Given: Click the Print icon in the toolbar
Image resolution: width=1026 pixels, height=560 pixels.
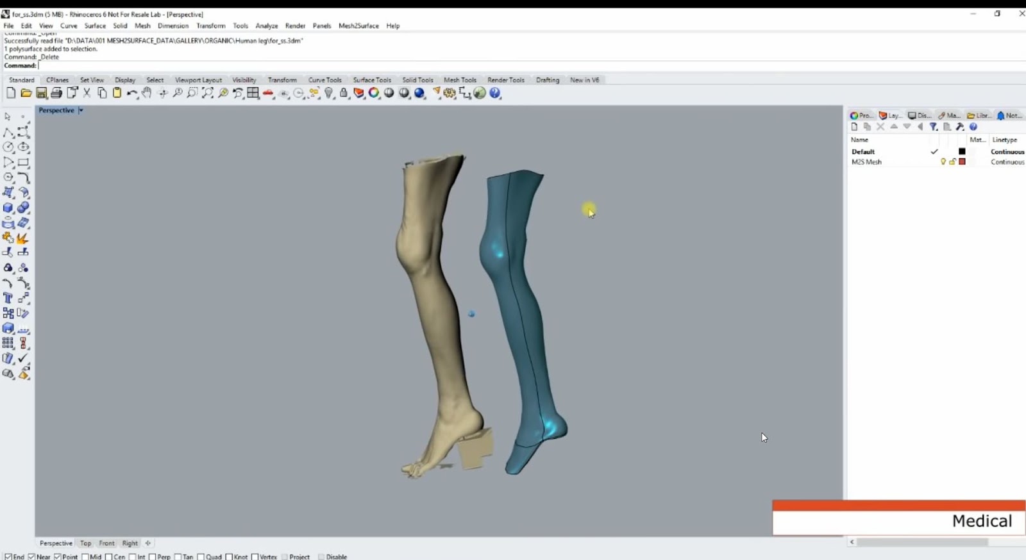Looking at the screenshot, I should (56, 94).
